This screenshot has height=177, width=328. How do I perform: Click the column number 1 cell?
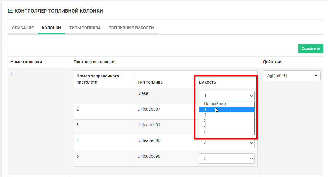(12, 73)
